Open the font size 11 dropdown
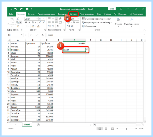This screenshot has height=137, width=153. [44, 19]
